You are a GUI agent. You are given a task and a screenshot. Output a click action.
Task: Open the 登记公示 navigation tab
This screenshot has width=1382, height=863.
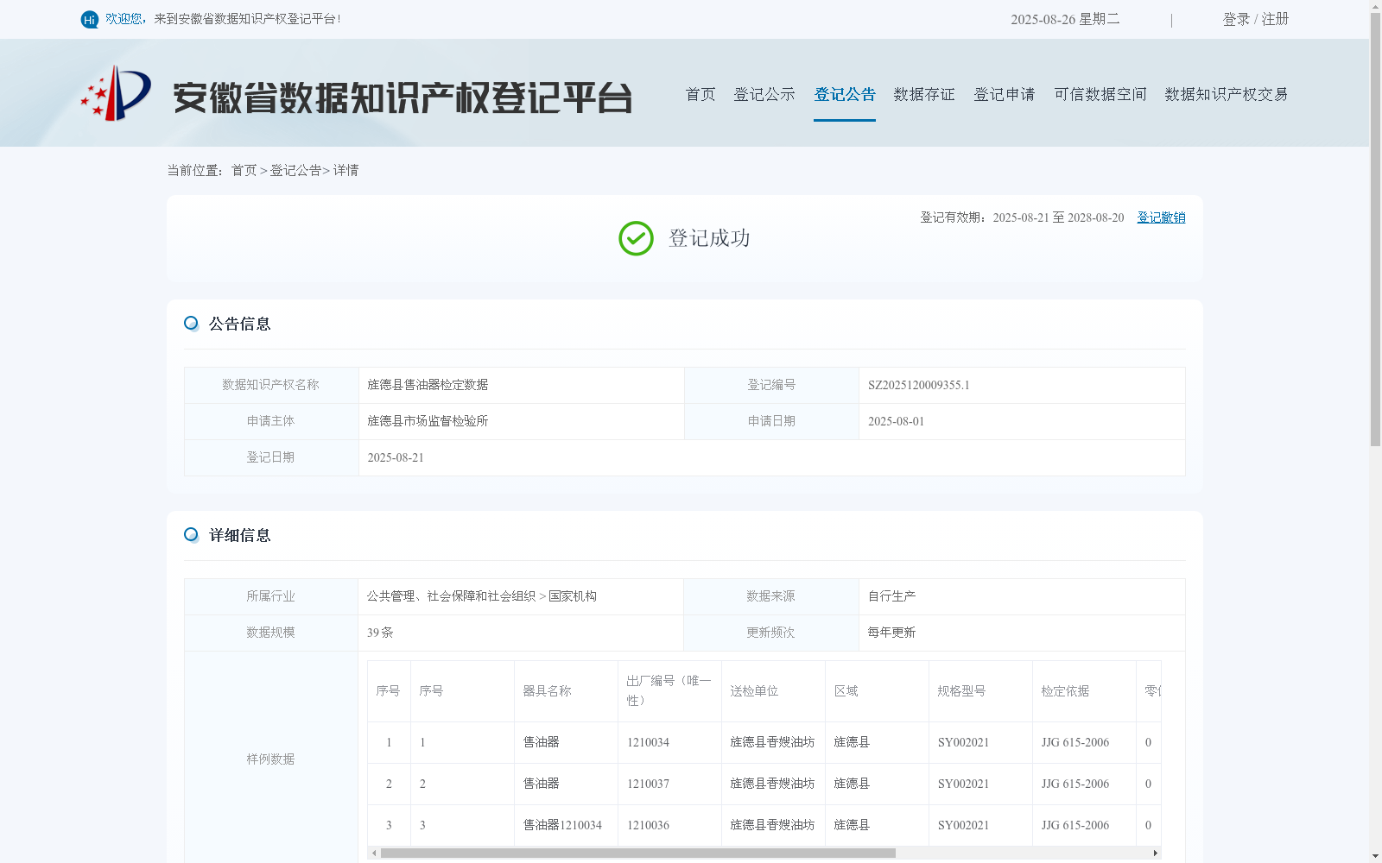764,94
